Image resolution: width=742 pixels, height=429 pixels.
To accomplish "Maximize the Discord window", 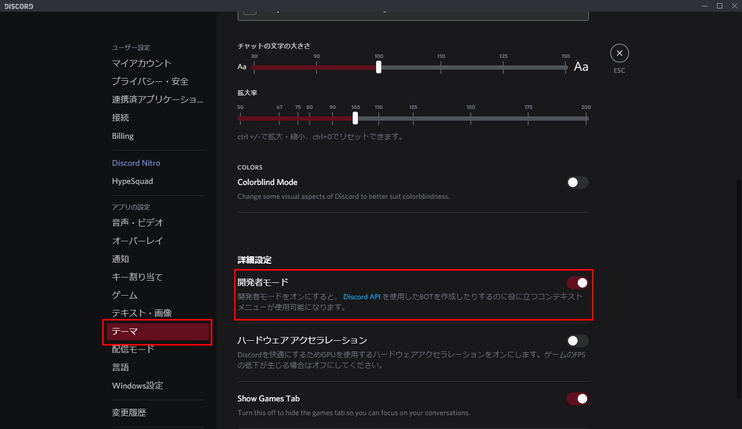I will [x=719, y=6].
